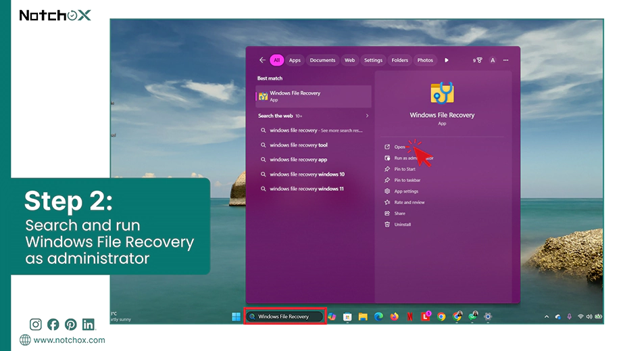
Task: Choose 'windows file recovery' web suggestion
Action: [314, 131]
